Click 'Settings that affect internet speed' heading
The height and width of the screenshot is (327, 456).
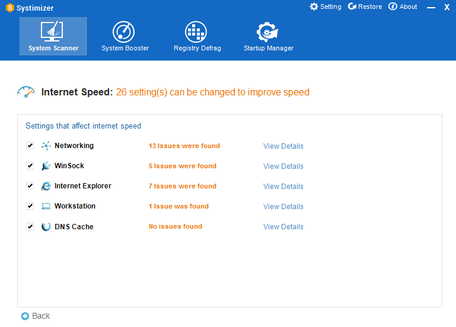point(84,126)
